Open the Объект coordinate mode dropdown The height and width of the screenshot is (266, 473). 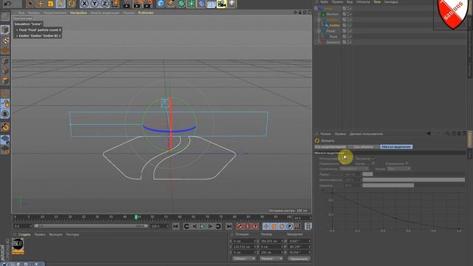tap(244, 259)
